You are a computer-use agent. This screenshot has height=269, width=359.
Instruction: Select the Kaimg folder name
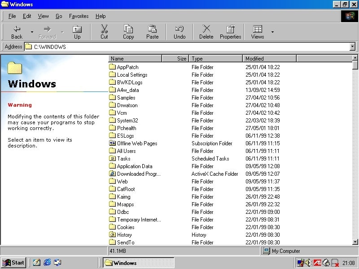click(x=124, y=197)
